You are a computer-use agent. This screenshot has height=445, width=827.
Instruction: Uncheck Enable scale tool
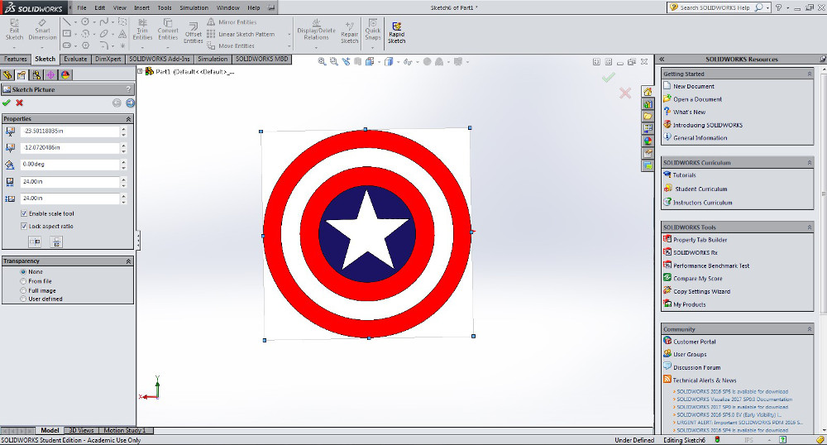24,213
